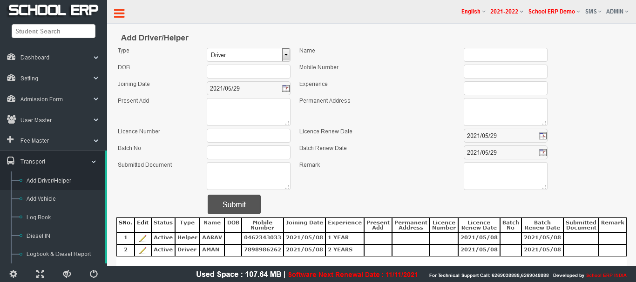
Task: Click the fullscreen expand icon
Action: click(40, 274)
